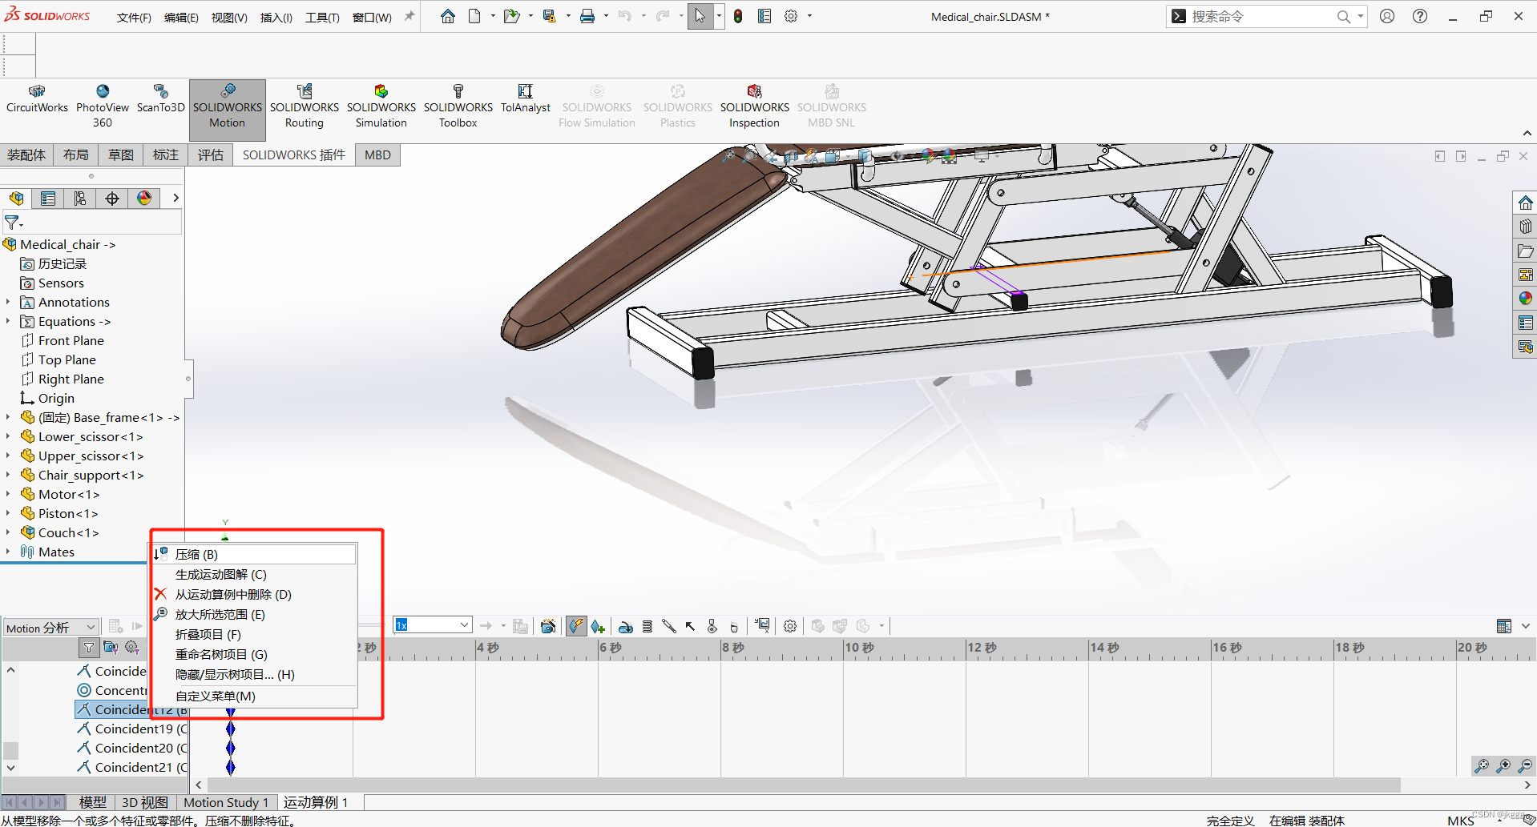Click the timeline horizontal scrollbar
Image resolution: width=1537 pixels, height=827 pixels.
click(804, 785)
